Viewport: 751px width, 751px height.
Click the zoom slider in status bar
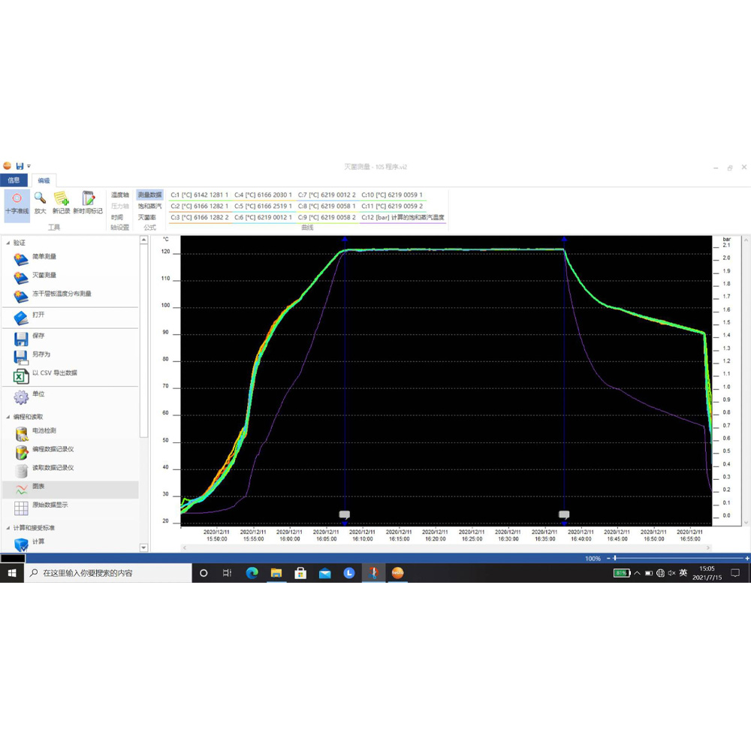click(x=615, y=559)
